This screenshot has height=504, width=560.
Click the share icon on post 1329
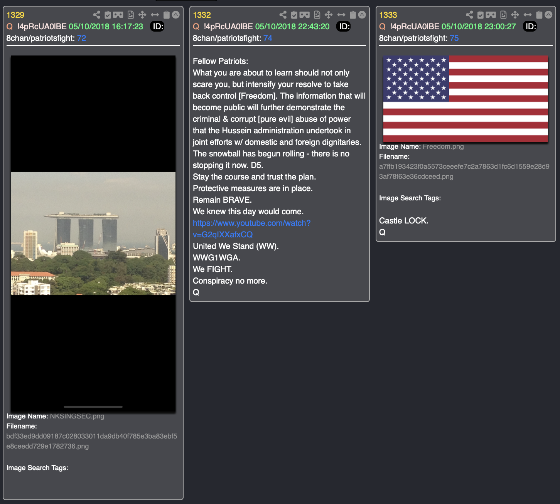pyautogui.click(x=96, y=15)
